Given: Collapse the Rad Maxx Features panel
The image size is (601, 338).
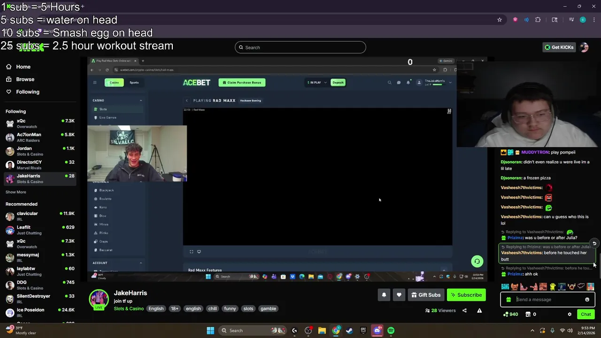Looking at the screenshot, I should click(444, 270).
